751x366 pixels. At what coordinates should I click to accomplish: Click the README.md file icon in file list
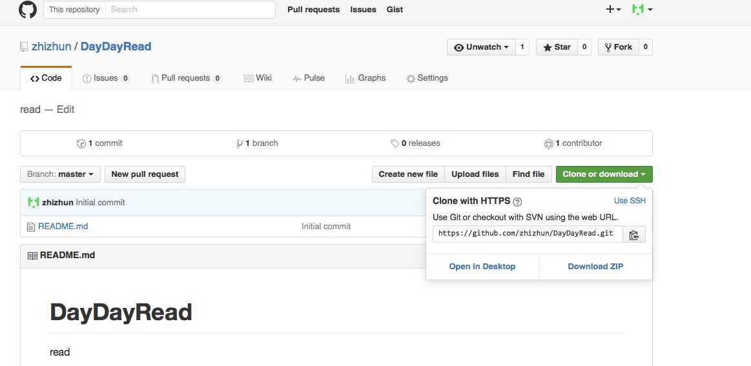(x=31, y=227)
